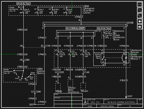Click the 'Eng-1 Fuse 20A' label

point(42,11)
